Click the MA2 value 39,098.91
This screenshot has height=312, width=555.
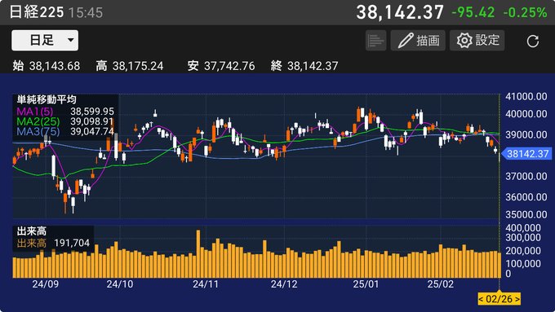click(x=92, y=121)
